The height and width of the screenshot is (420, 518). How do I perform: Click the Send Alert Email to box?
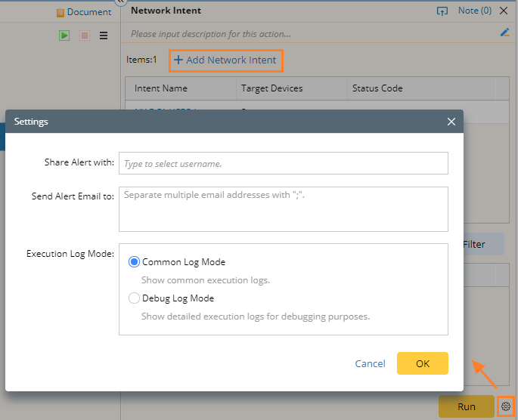tap(284, 209)
